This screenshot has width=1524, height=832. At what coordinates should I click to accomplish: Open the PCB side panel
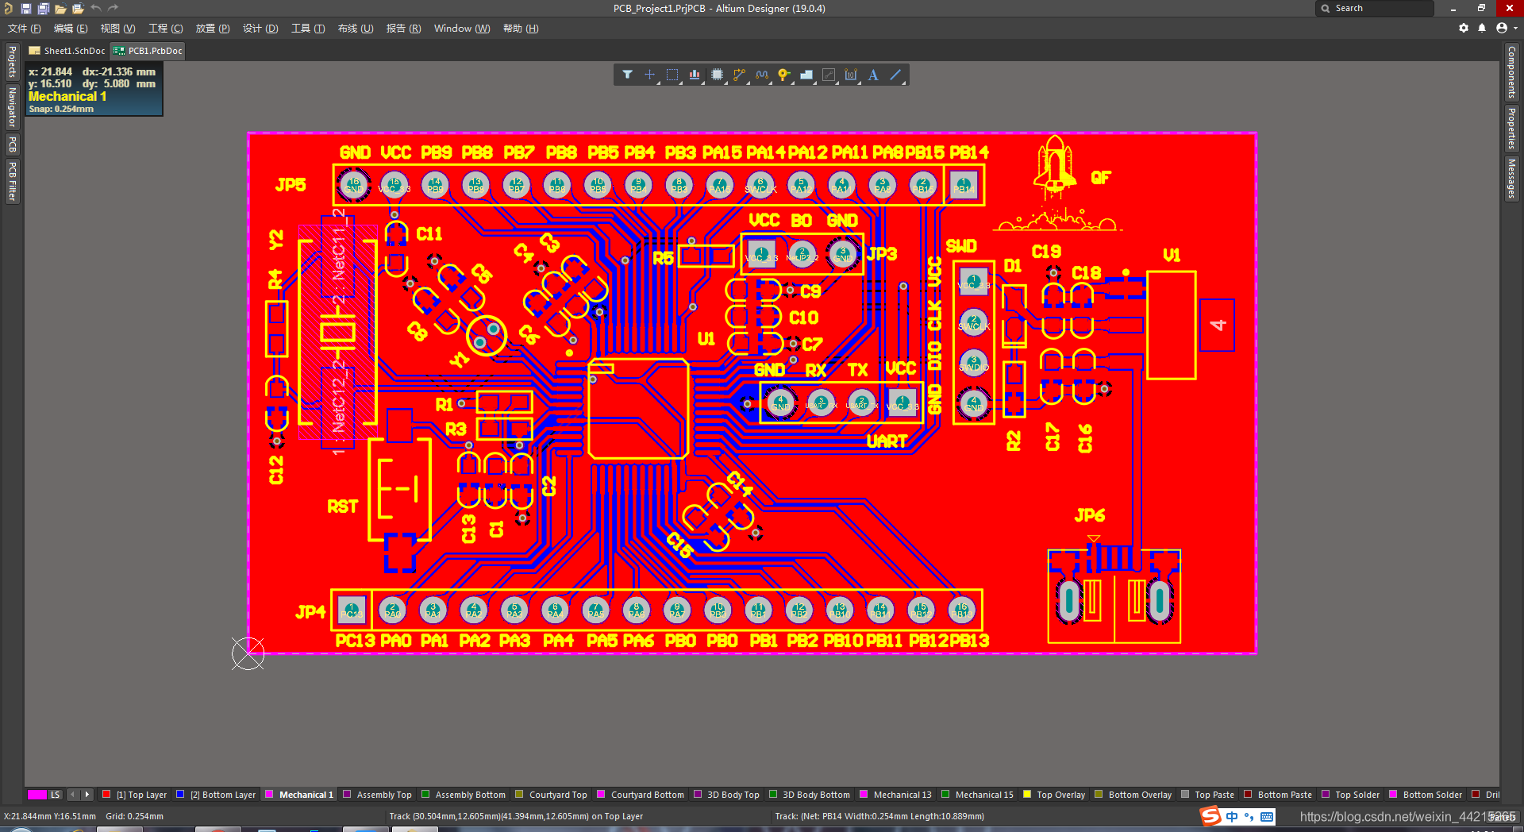click(12, 144)
